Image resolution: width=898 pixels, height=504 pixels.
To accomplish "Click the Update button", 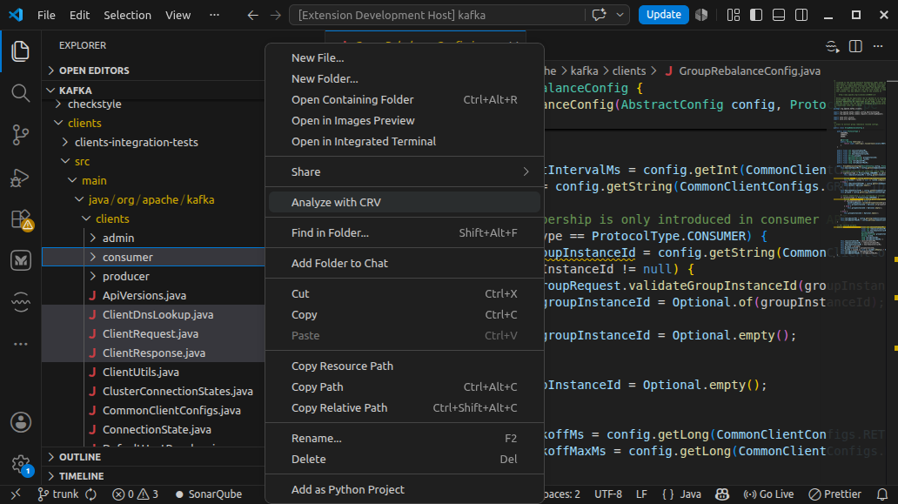I will [x=663, y=15].
